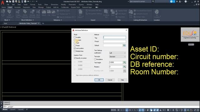Click the Insert field icon beside Default box
The height and width of the screenshot is (112, 200).
[124, 45]
